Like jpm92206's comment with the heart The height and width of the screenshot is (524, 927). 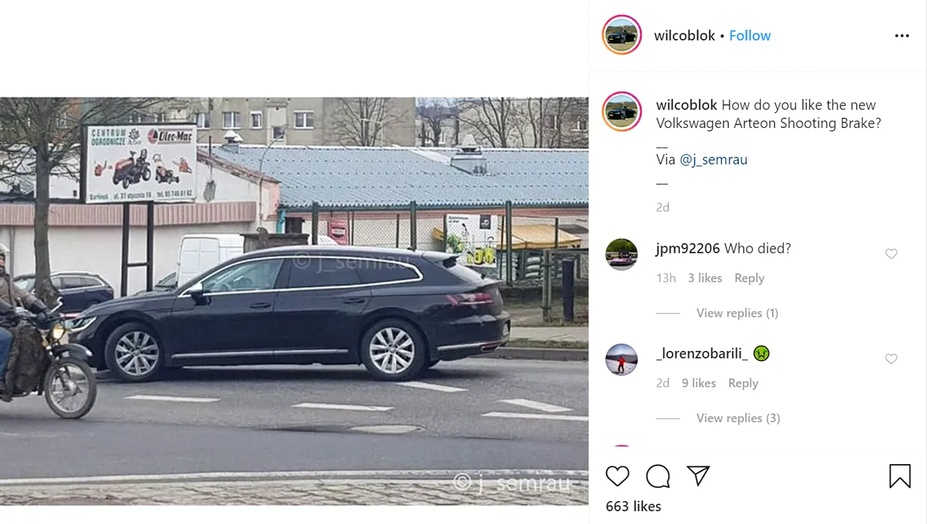click(891, 255)
